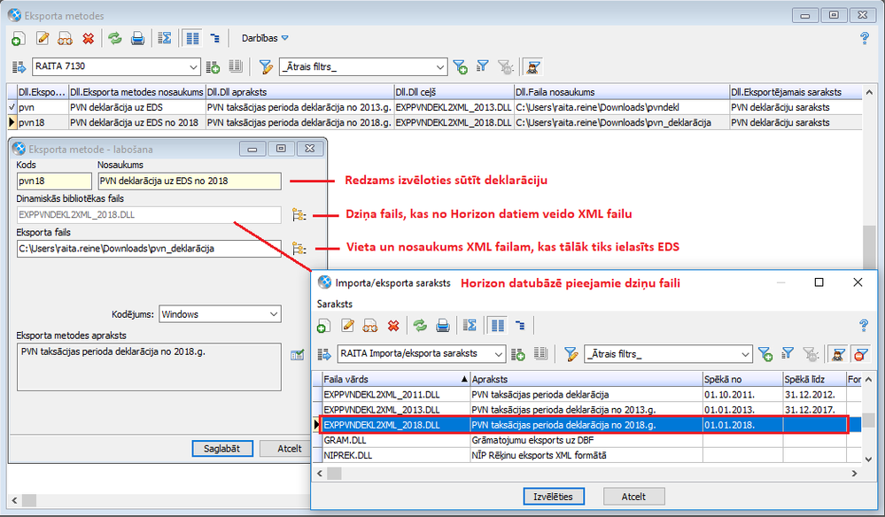Open the Kodējums Windows dropdown
The image size is (885, 517).
point(274,314)
